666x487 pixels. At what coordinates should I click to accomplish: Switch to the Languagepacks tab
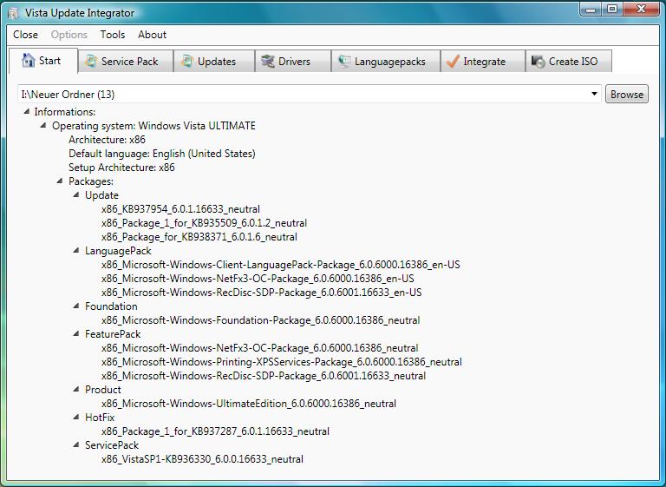386,62
